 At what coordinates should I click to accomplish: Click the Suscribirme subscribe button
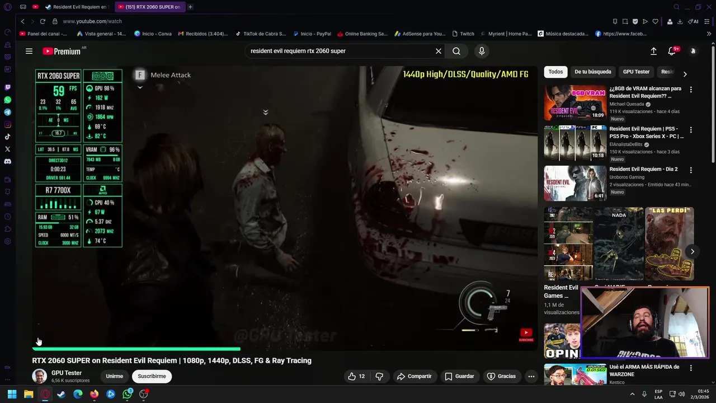point(152,376)
